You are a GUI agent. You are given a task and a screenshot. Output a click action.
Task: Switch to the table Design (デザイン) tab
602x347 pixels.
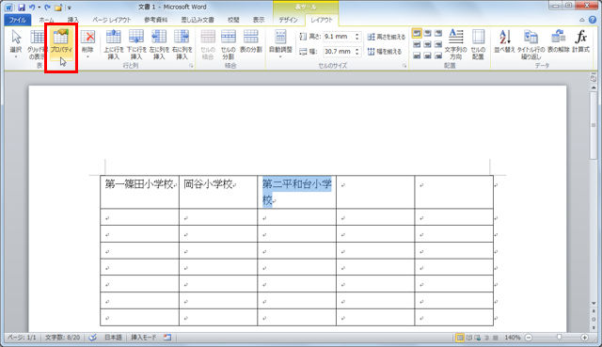(289, 20)
